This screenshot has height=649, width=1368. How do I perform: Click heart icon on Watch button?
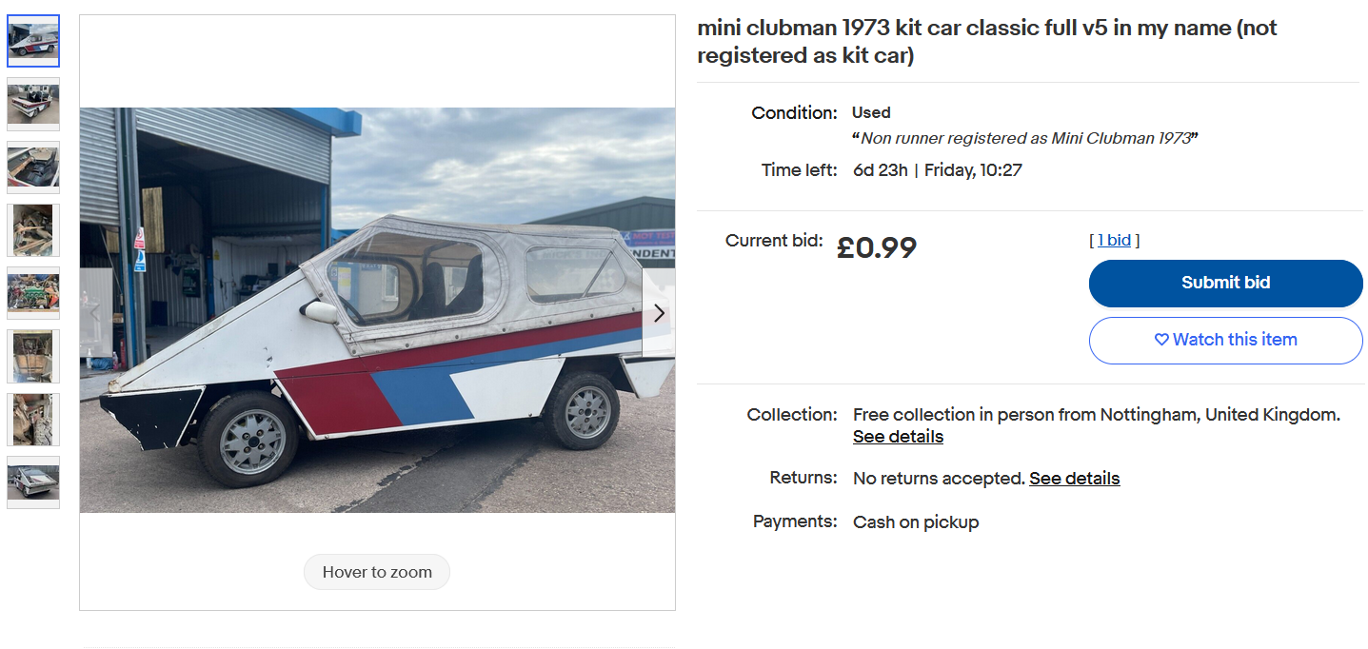click(x=1161, y=340)
